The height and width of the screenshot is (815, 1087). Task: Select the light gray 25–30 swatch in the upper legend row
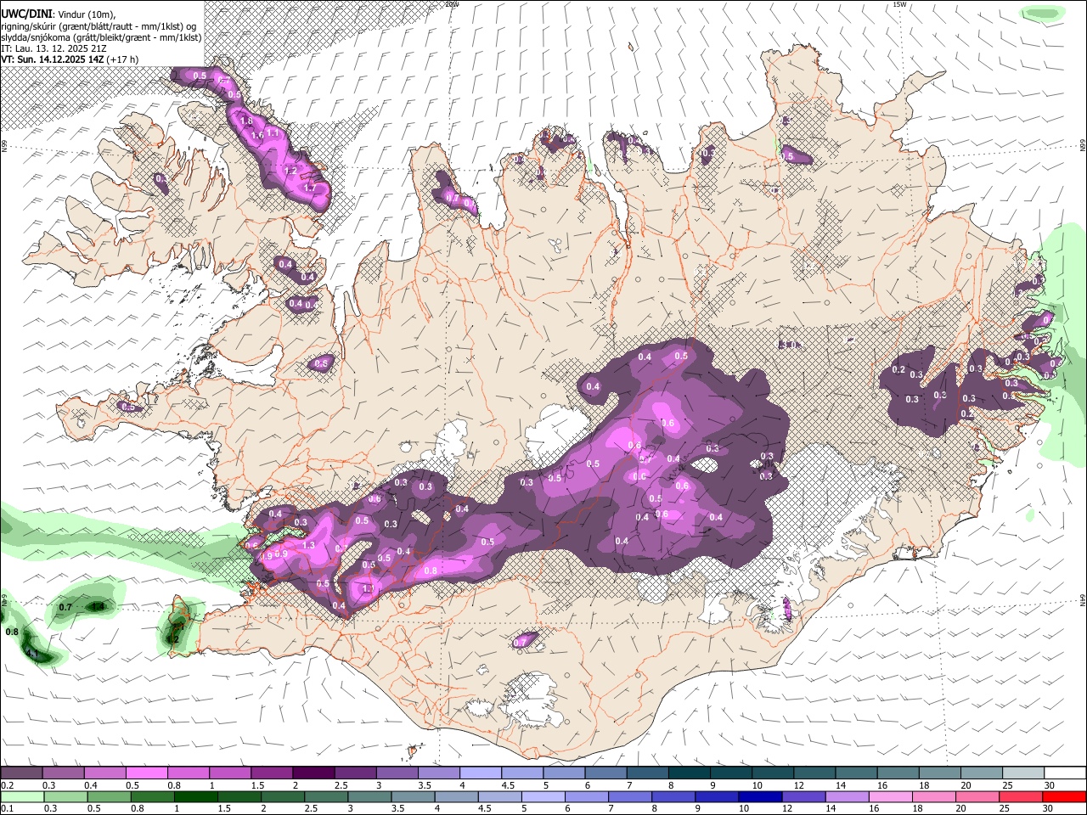point(1023,773)
